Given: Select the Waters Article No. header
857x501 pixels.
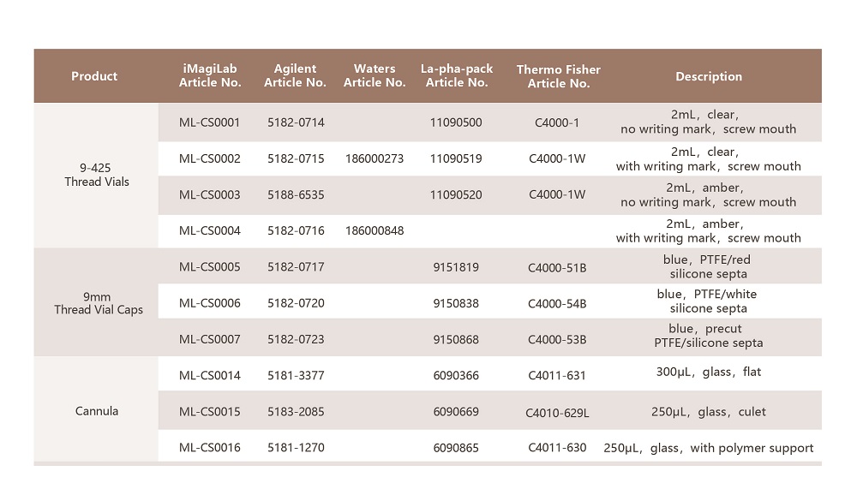Looking at the screenshot, I should click(375, 76).
